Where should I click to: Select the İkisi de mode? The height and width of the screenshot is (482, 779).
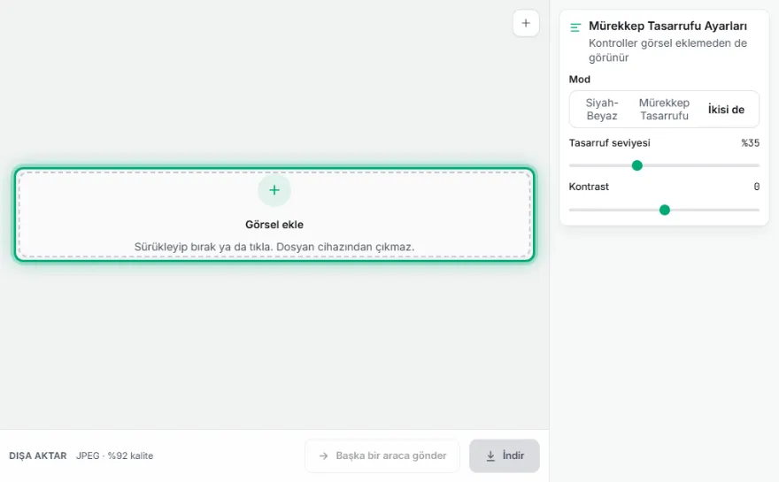[726, 109]
